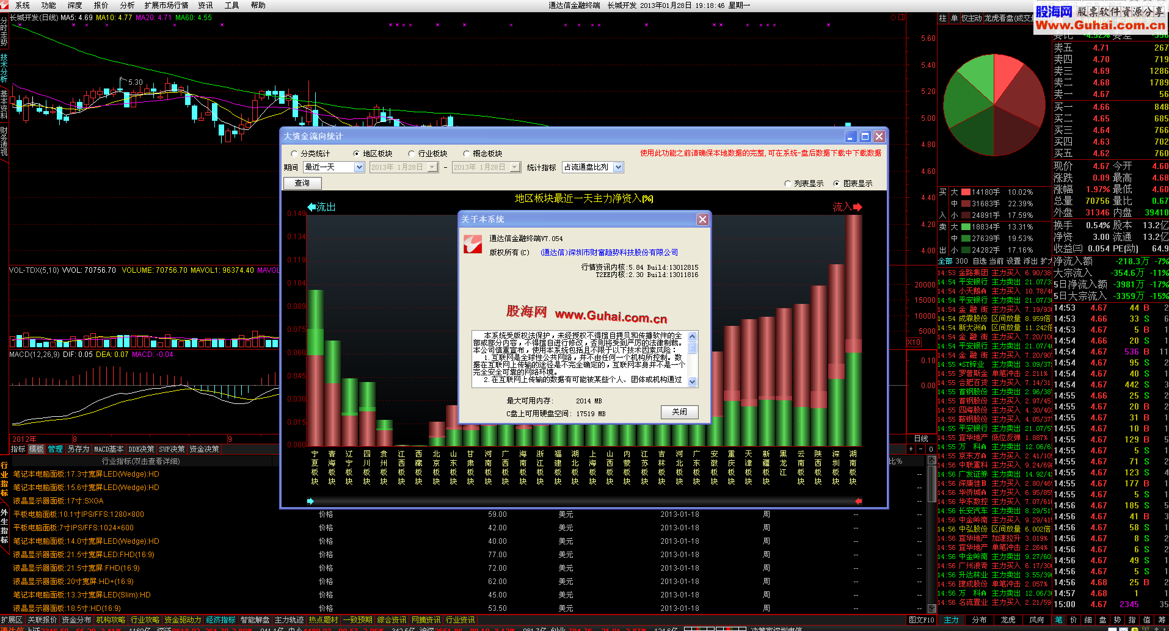
Task: Click the 图文F10 button
Action: tap(921, 620)
